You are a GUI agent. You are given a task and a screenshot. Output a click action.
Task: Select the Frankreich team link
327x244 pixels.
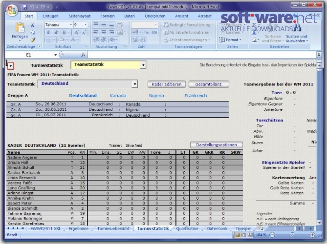click(x=196, y=96)
